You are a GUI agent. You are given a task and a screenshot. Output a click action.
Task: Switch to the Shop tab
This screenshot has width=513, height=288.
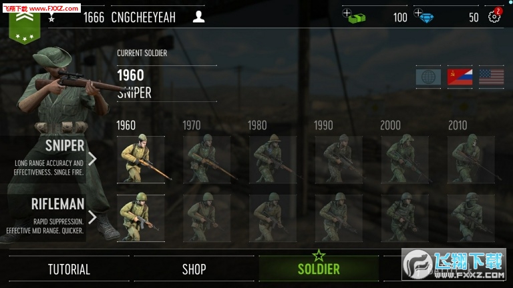click(194, 269)
